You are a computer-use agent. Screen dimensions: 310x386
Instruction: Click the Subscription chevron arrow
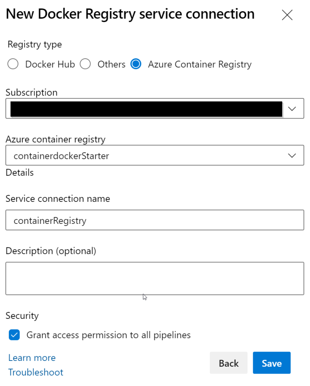point(292,108)
